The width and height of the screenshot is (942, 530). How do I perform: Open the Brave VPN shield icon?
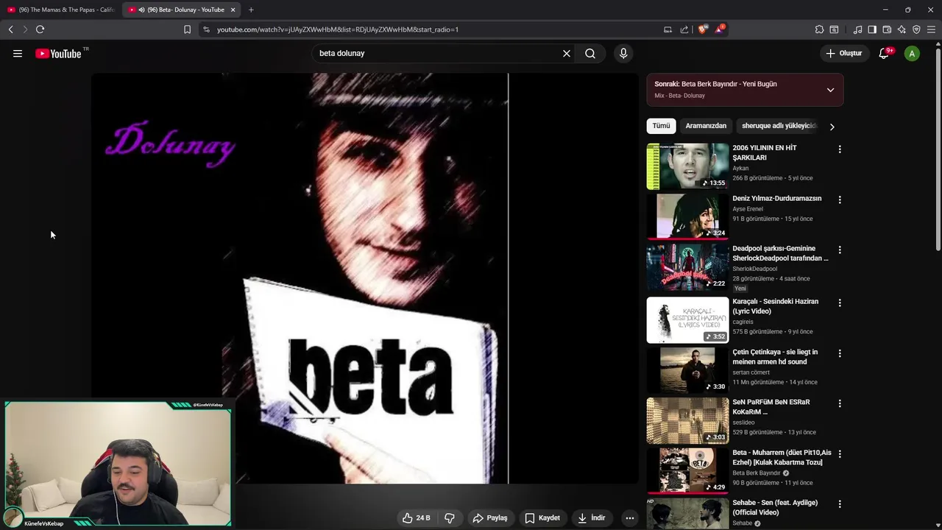[x=916, y=29]
